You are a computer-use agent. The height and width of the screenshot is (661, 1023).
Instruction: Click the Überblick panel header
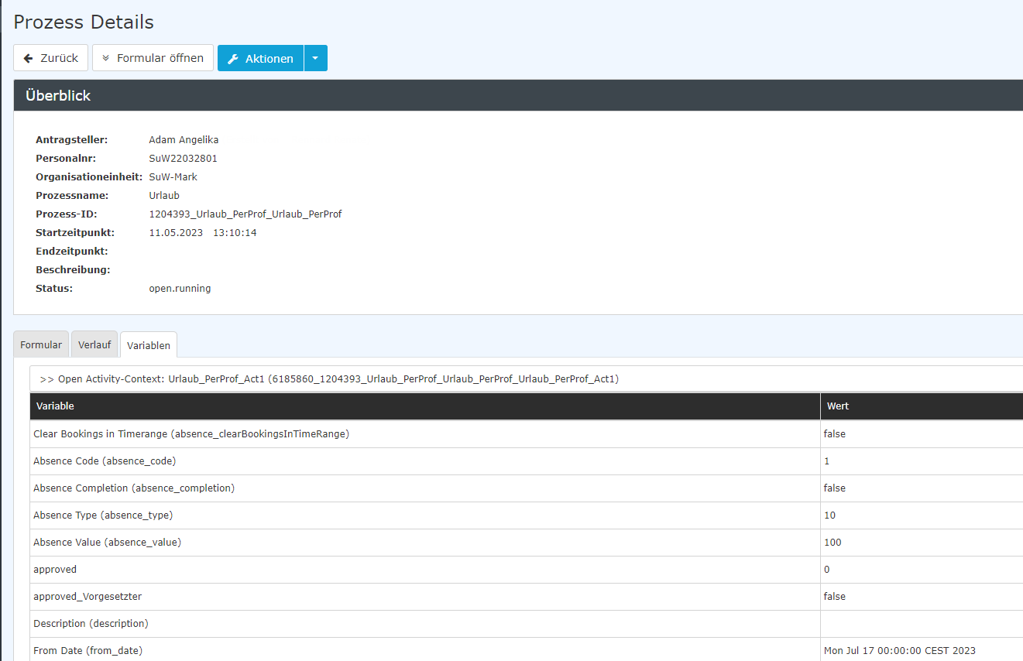tap(58, 96)
